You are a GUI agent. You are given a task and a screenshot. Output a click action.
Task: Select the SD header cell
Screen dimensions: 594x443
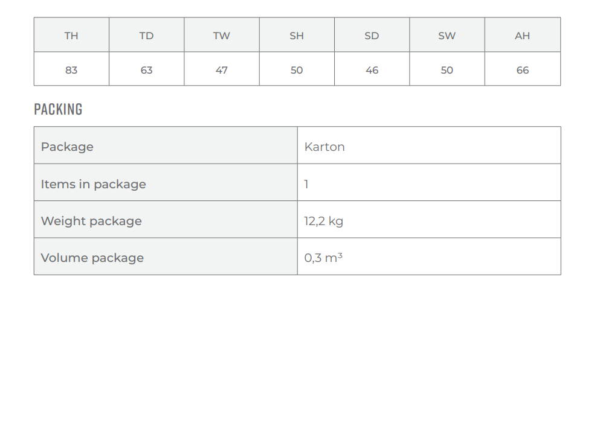pyautogui.click(x=372, y=35)
